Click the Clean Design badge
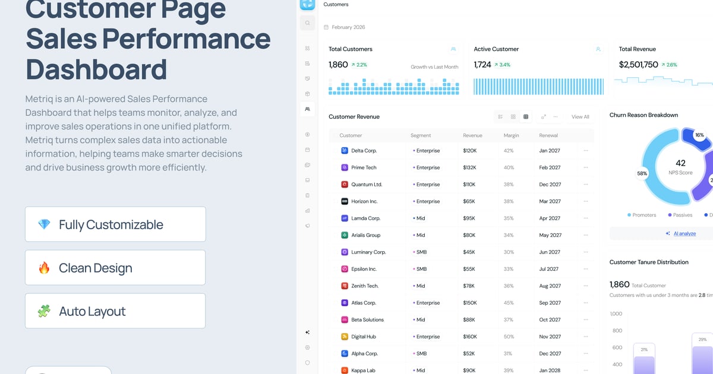The width and height of the screenshot is (713, 374). [x=115, y=268]
